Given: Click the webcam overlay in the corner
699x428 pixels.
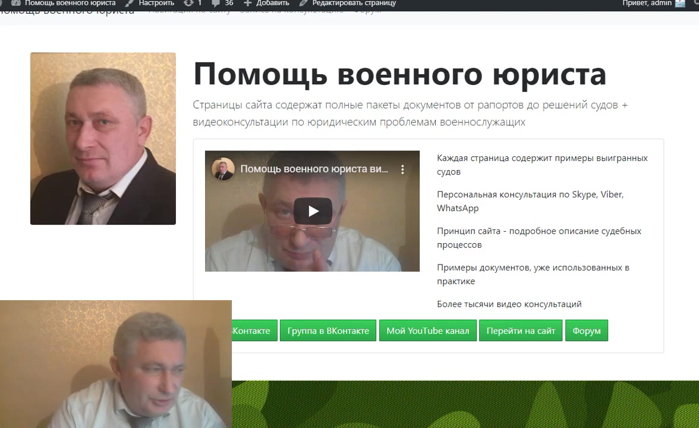Looking at the screenshot, I should tap(116, 364).
